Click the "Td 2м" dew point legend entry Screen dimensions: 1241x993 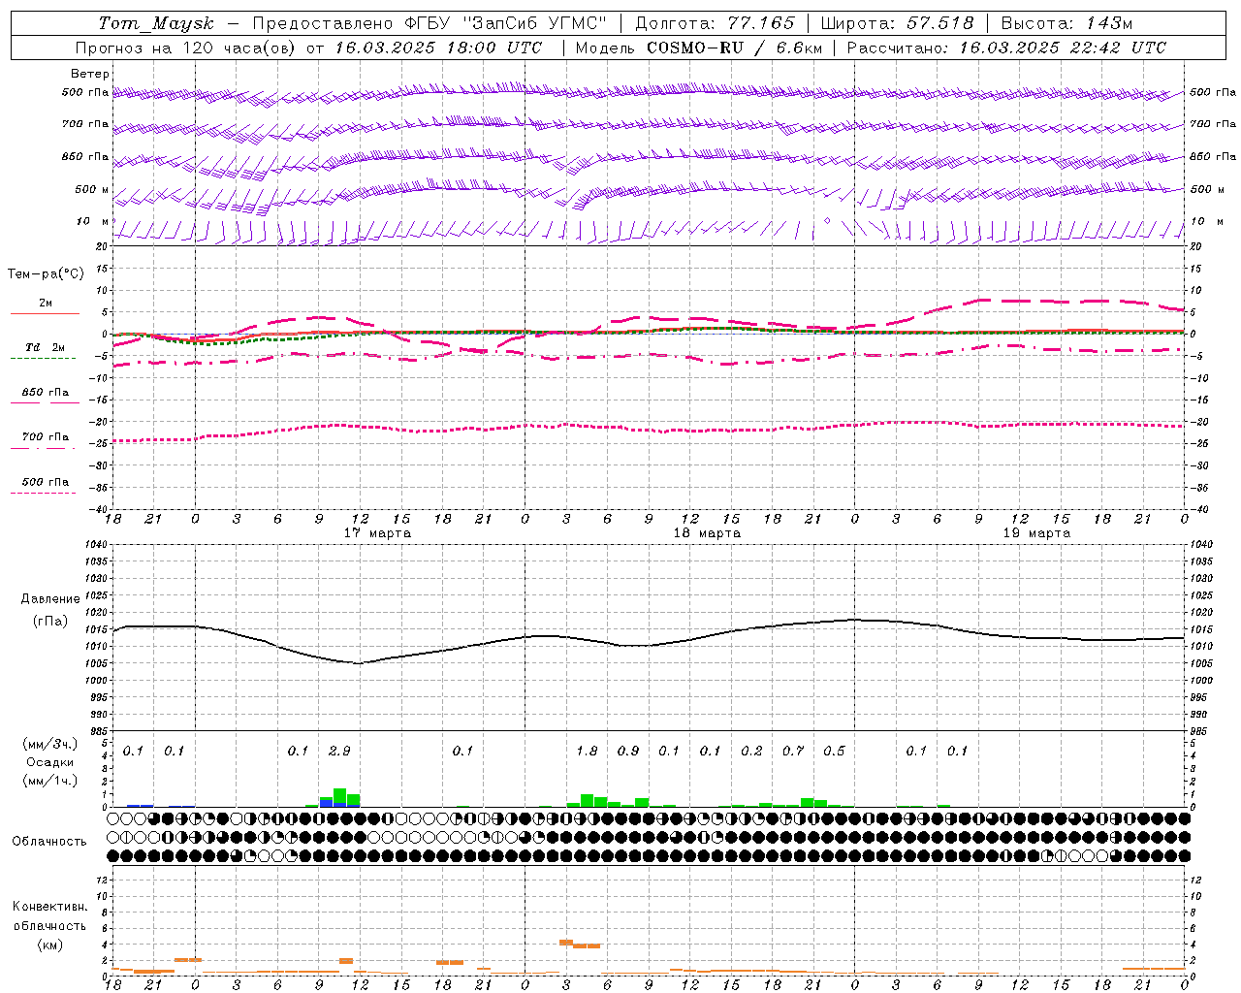[x=46, y=347]
